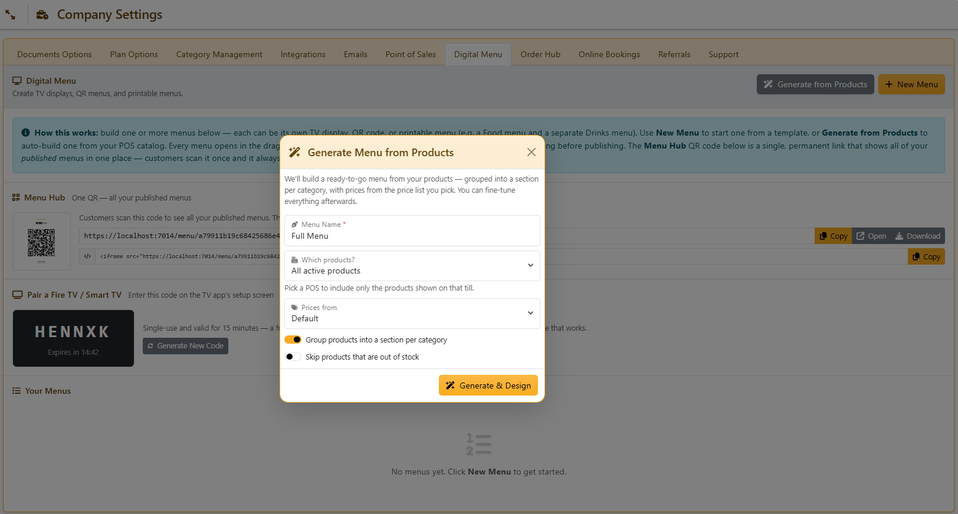Close the Generate Menu from Products dialog
958x514 pixels.
tap(532, 152)
